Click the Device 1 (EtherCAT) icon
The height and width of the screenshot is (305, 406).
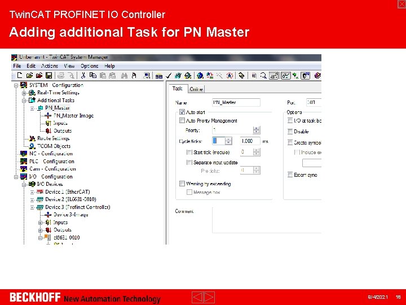click(40, 191)
